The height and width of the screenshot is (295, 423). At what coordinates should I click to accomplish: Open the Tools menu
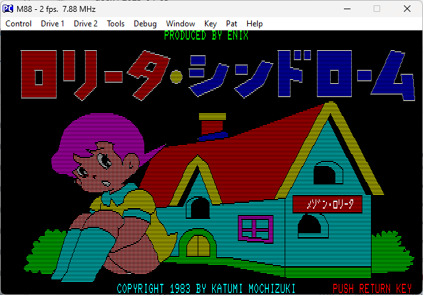click(x=115, y=24)
